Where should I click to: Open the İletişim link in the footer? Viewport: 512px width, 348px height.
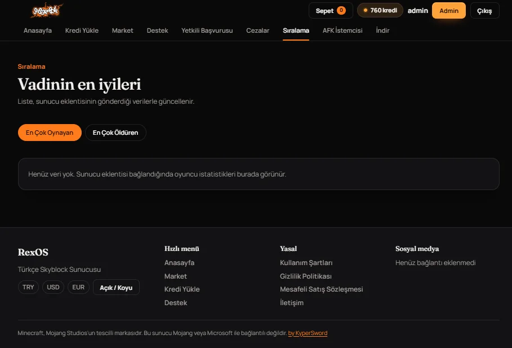(x=292, y=302)
